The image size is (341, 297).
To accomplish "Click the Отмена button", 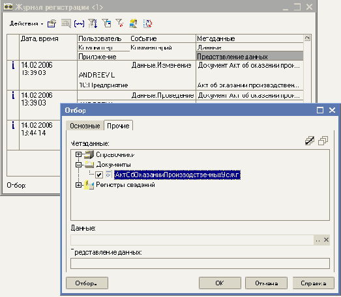I will (x=266, y=283).
